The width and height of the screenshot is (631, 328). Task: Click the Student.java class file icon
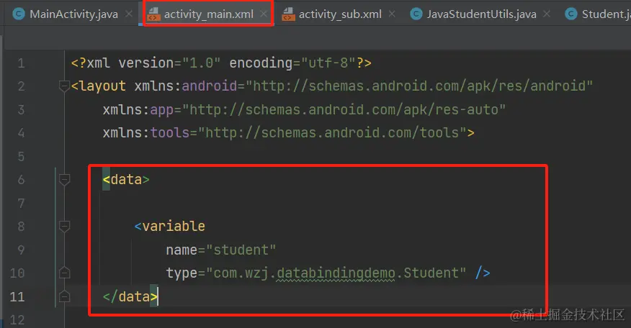[571, 14]
